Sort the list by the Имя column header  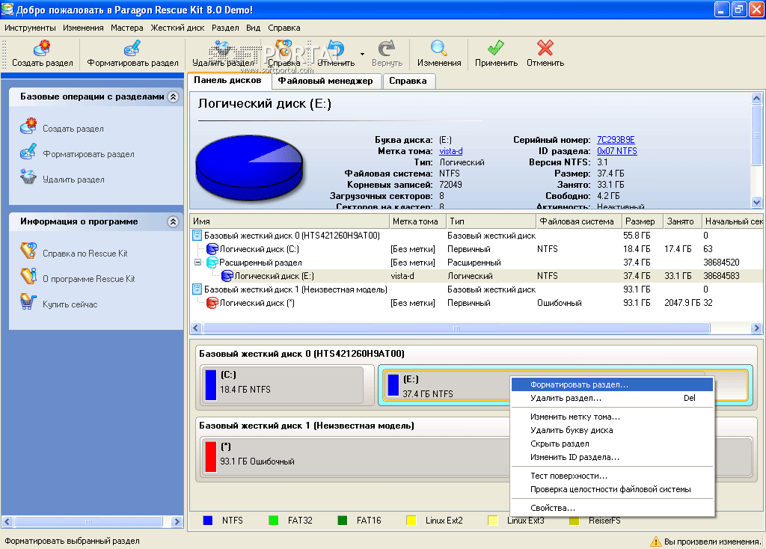point(289,221)
